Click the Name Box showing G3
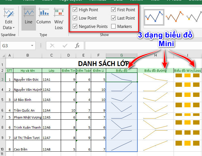Viewport: 202px width, 156px height. (15, 46)
